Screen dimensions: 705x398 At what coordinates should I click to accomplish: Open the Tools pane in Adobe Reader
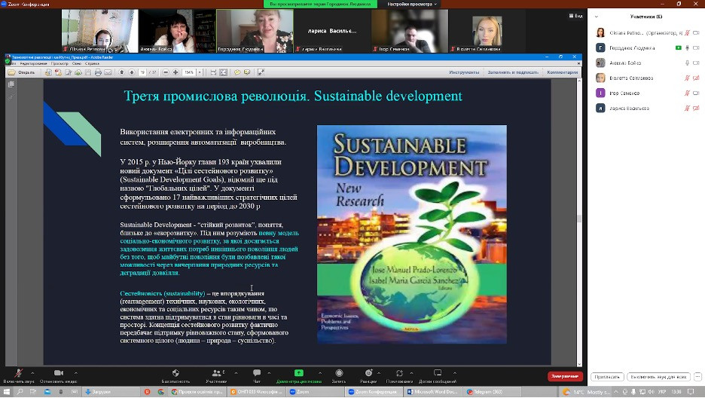tap(464, 72)
